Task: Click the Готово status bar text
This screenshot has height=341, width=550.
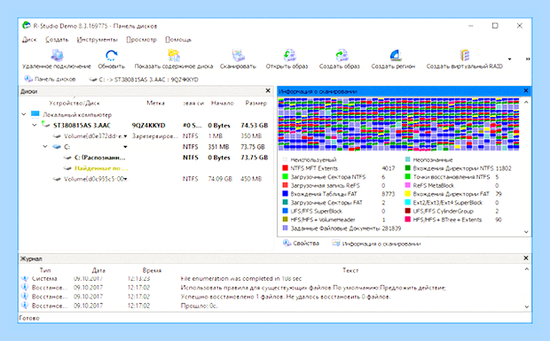Action: tap(29, 318)
